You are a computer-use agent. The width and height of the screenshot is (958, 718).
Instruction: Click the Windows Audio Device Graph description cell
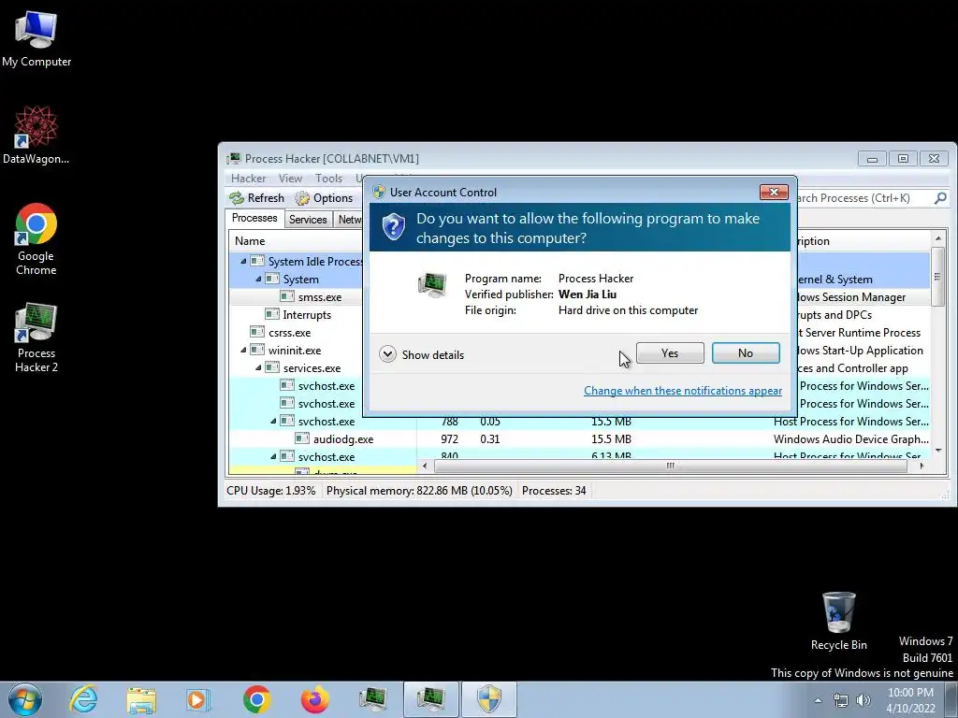pos(850,439)
